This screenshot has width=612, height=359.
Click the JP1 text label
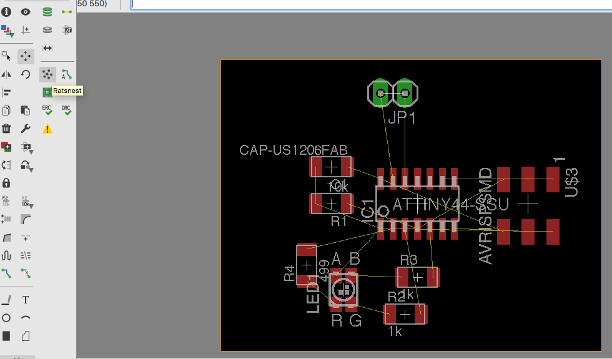[x=402, y=117]
